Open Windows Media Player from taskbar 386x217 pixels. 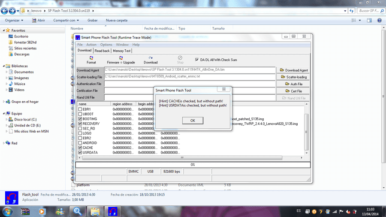[42, 211]
